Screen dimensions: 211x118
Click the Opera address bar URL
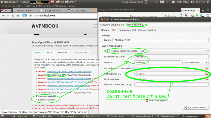point(44,15)
